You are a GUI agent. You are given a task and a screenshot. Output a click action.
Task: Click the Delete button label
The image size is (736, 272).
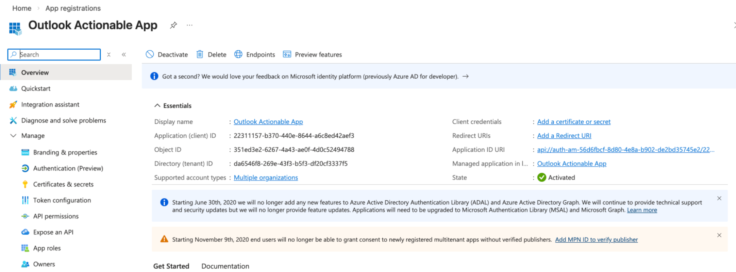pos(217,54)
